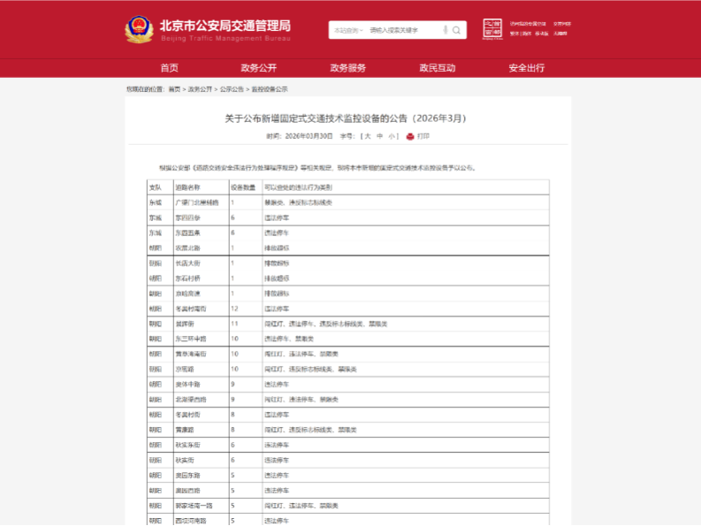
Task: Go to 政务服务 in the nav bar
Action: 347,68
